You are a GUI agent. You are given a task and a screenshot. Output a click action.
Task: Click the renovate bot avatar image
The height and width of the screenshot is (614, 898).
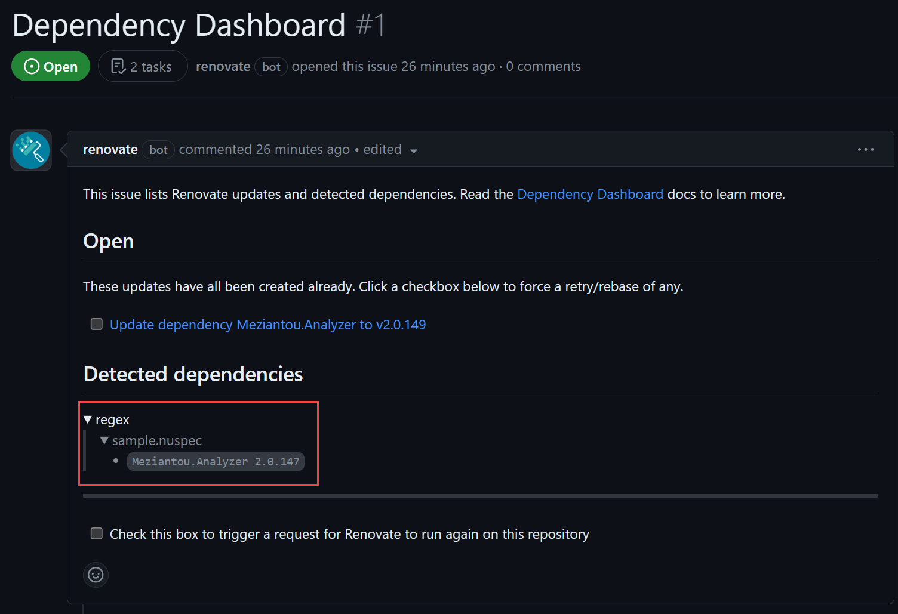click(31, 150)
